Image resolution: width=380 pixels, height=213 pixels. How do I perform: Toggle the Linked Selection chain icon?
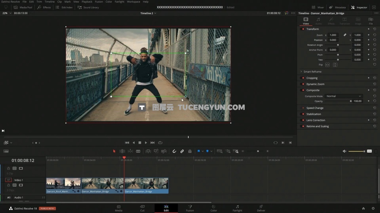click(x=182, y=151)
